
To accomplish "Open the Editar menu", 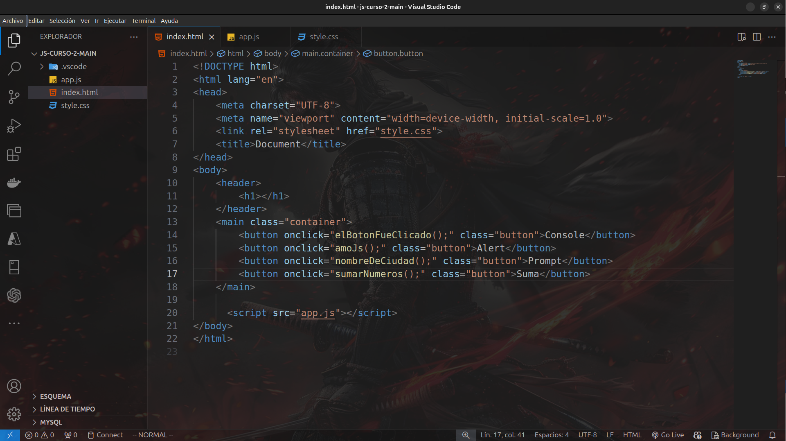I will coord(36,21).
